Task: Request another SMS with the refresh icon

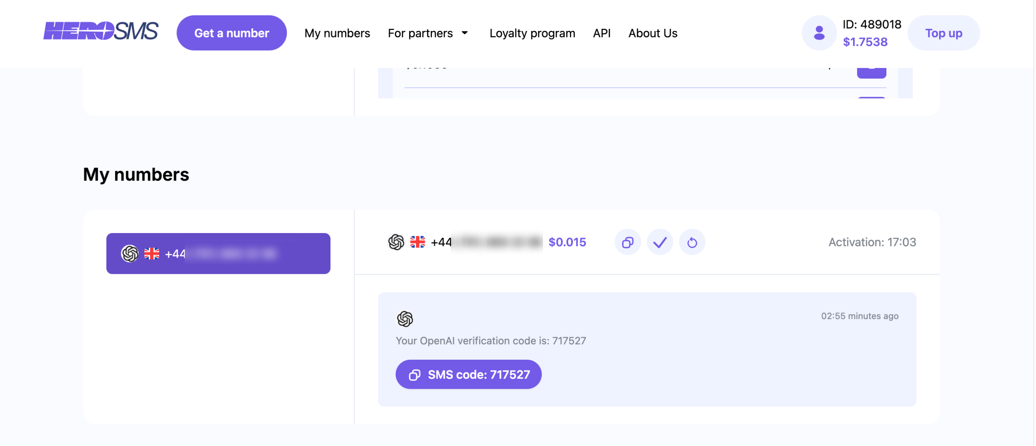Action: tap(692, 242)
